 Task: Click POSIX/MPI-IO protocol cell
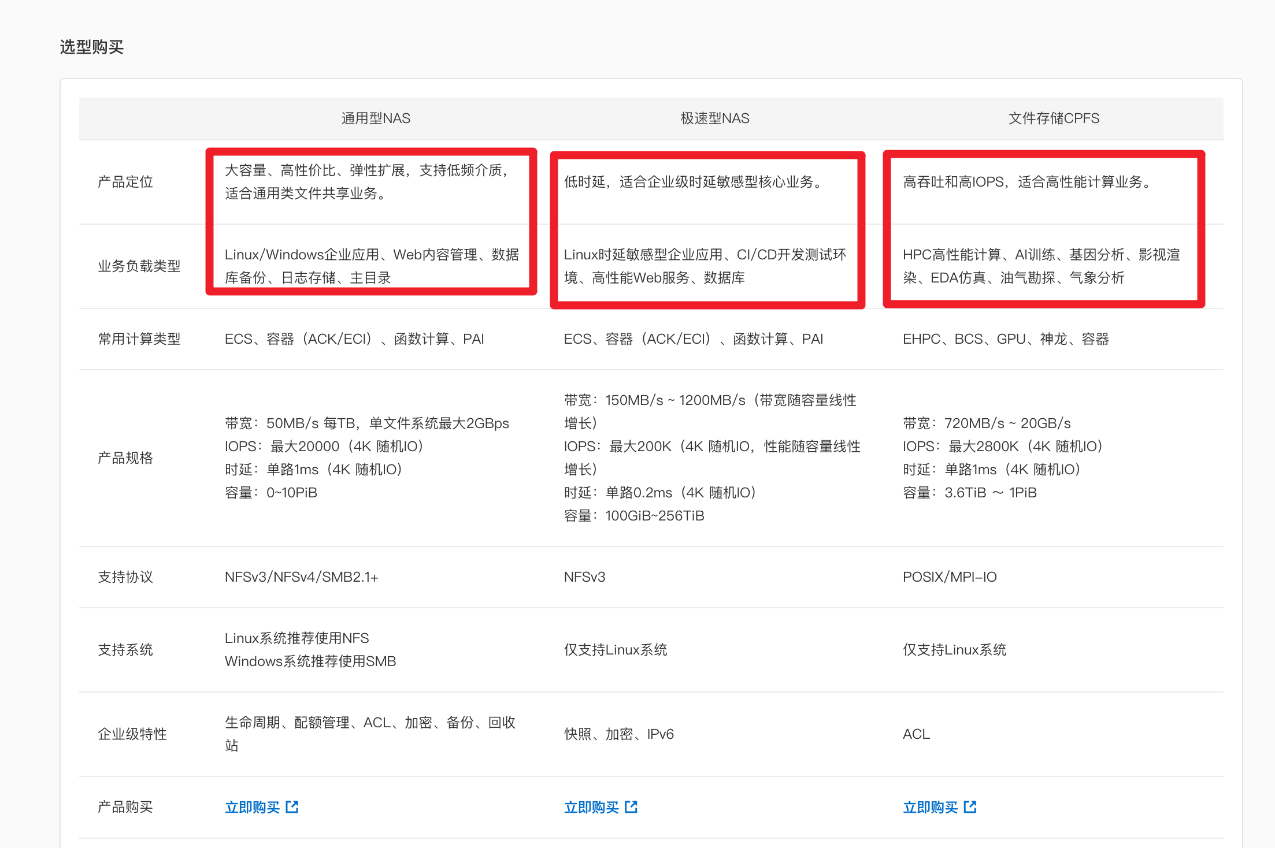tap(950, 577)
